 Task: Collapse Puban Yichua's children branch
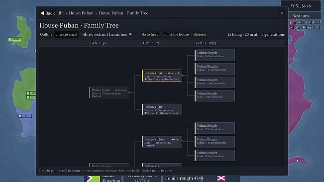click(x=182, y=142)
